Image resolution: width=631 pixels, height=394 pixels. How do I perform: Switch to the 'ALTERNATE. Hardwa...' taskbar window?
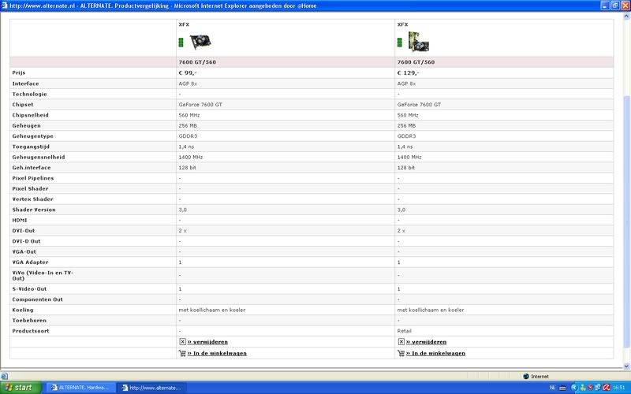[80, 388]
